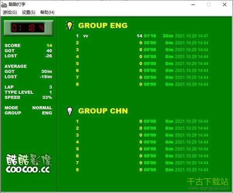Image resolution: width=233 pixels, height=193 pixels.
Task: Click the yellow SCORE value 14
Action: (x=49, y=45)
